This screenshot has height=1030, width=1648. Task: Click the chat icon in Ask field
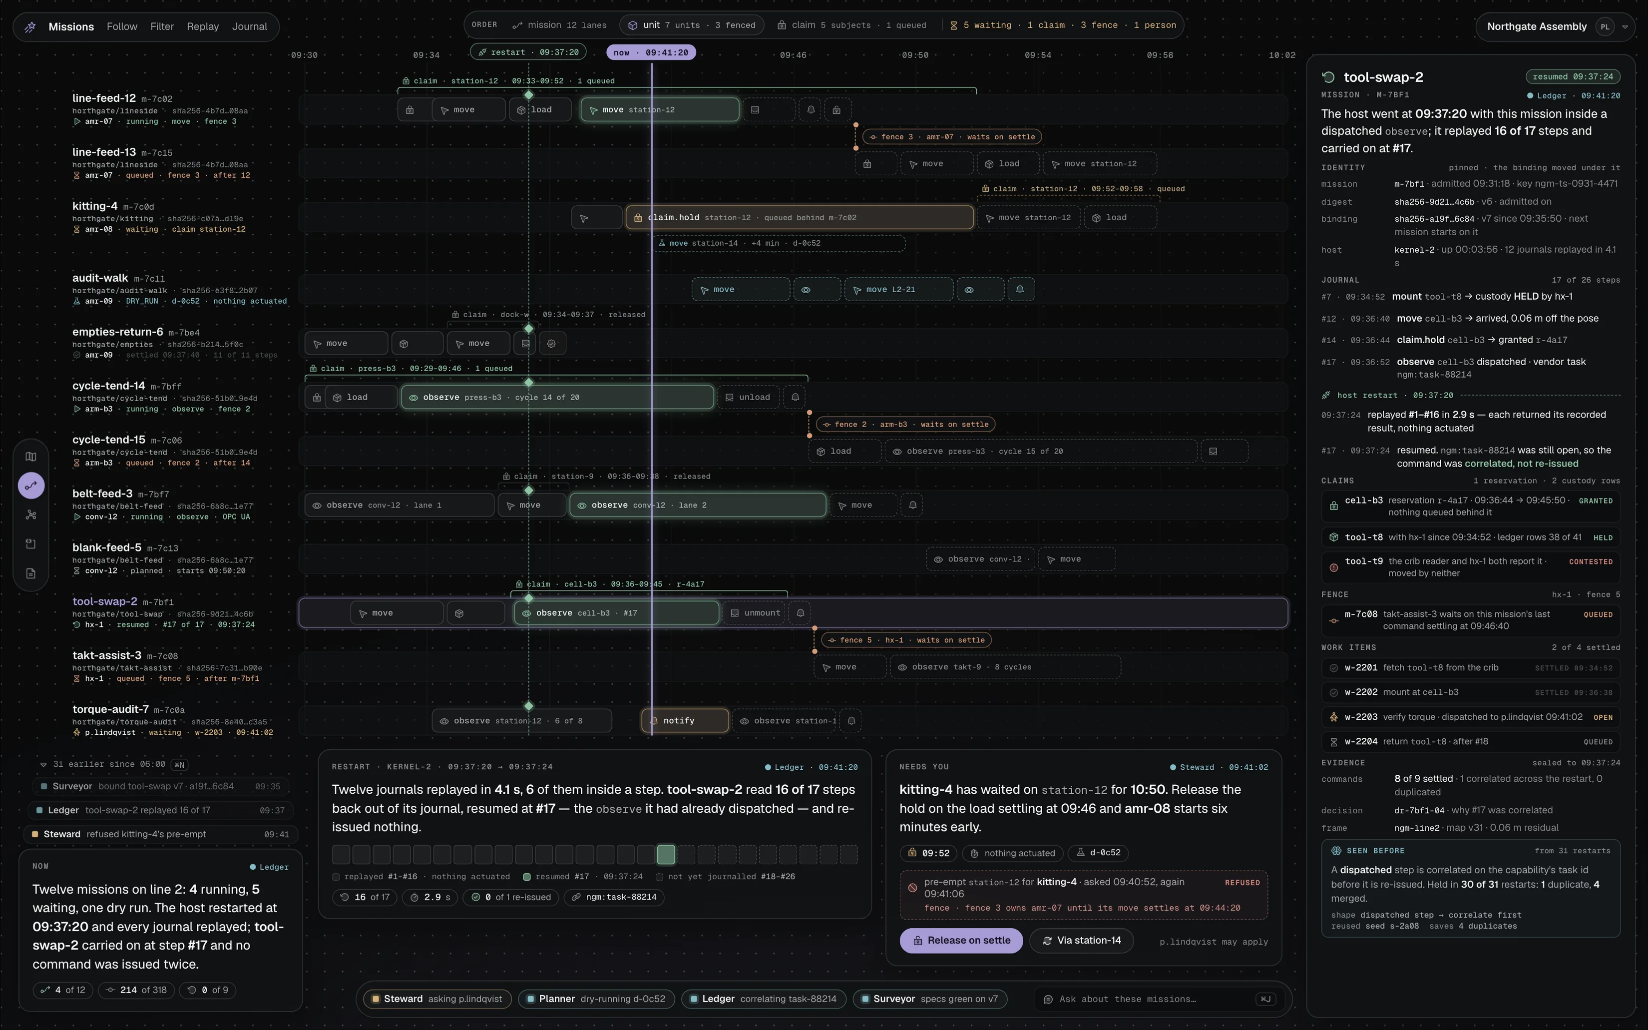pyautogui.click(x=1048, y=1000)
